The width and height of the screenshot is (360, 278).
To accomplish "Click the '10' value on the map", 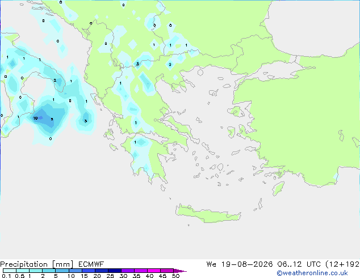I will [35, 119].
